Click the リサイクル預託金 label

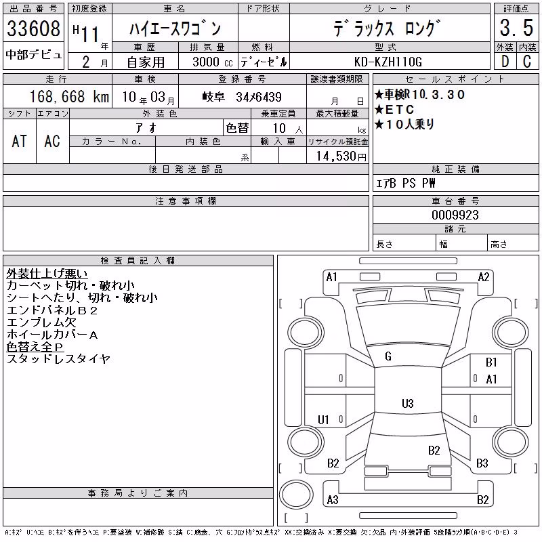(x=337, y=142)
